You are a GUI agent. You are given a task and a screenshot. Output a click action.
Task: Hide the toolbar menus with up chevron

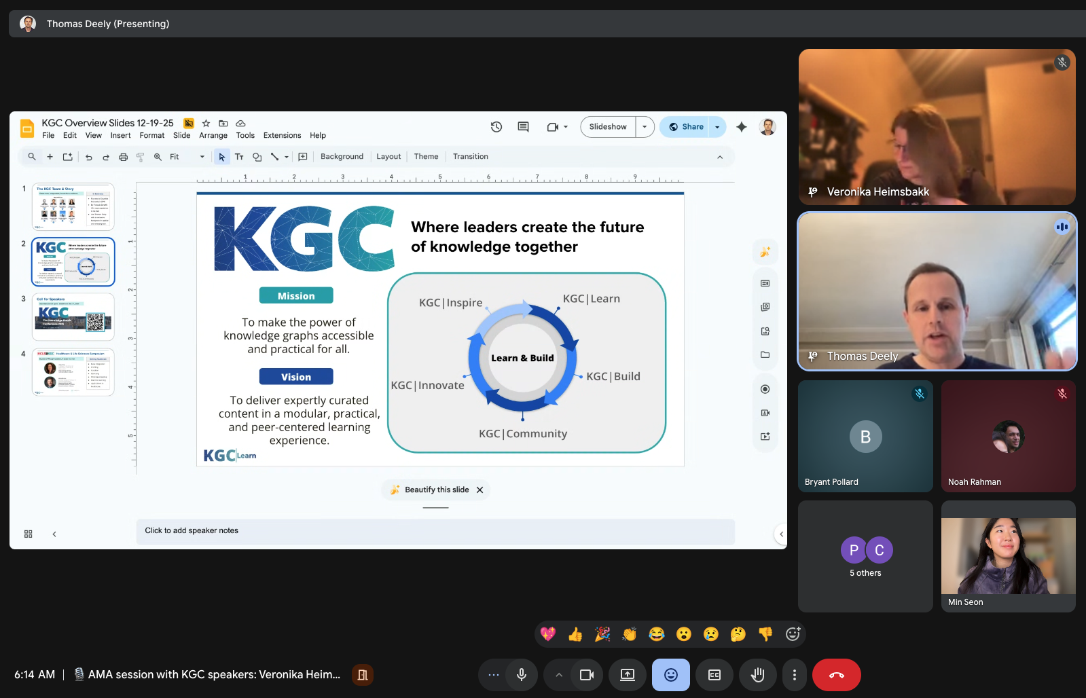click(720, 157)
